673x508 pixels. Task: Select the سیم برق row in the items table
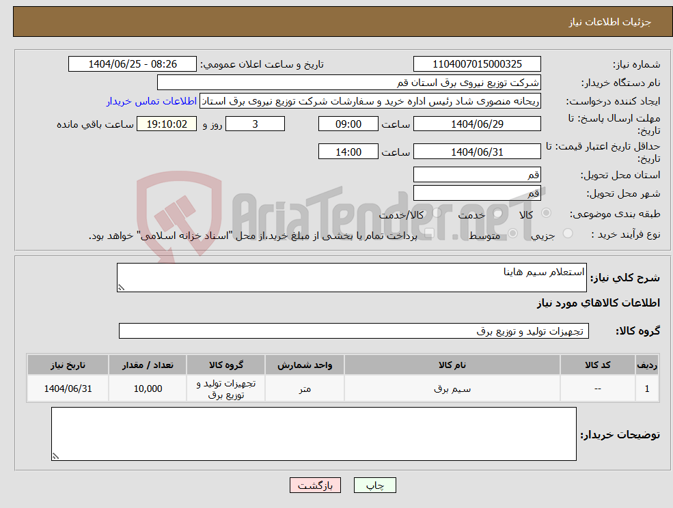tap(451, 388)
